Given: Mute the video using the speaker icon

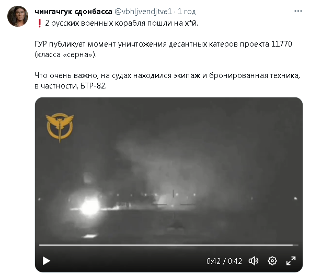Looking at the screenshot, I should pyautogui.click(x=254, y=261).
